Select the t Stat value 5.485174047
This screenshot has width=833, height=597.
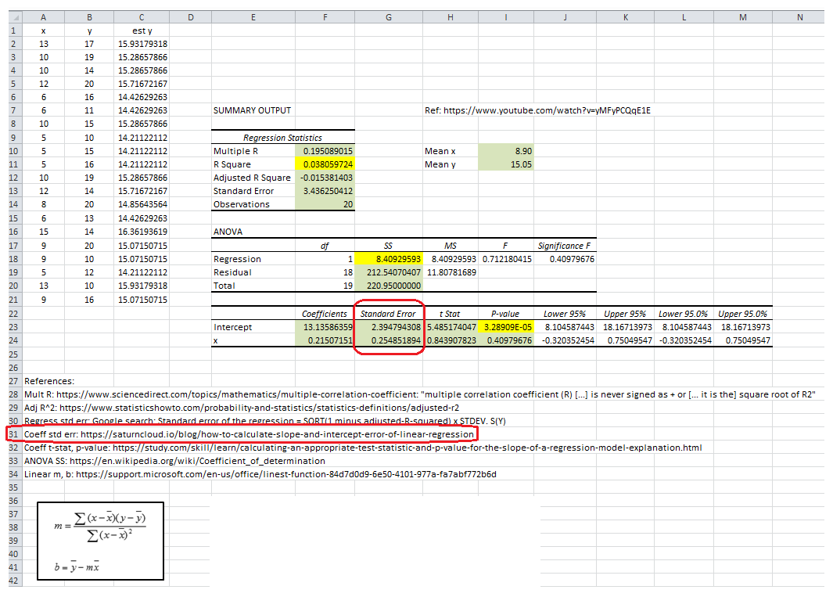click(451, 327)
